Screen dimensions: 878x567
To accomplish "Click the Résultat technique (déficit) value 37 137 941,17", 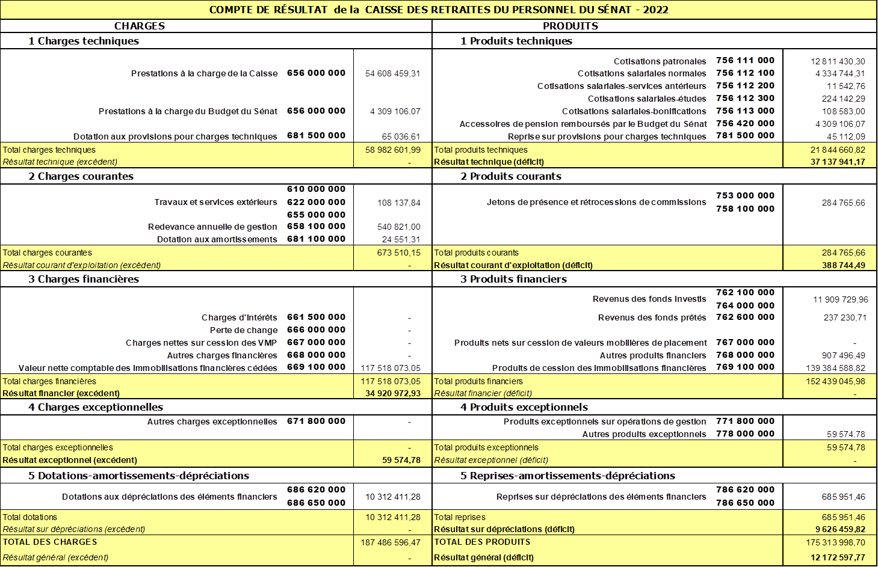I will pos(837,162).
